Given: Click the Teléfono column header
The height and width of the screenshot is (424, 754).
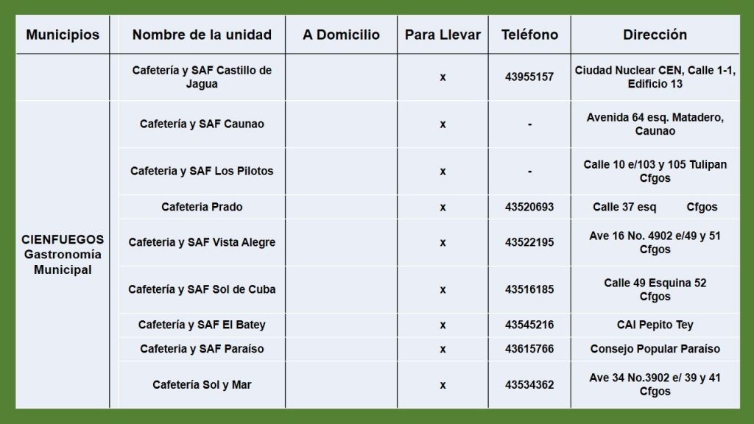Looking at the screenshot, I should coord(529,35).
